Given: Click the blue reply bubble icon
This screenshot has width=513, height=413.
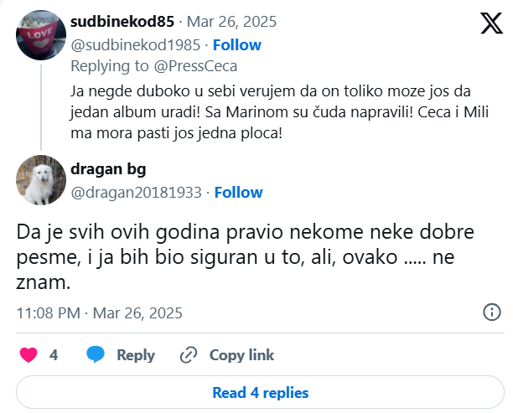Looking at the screenshot, I should (x=96, y=354).
